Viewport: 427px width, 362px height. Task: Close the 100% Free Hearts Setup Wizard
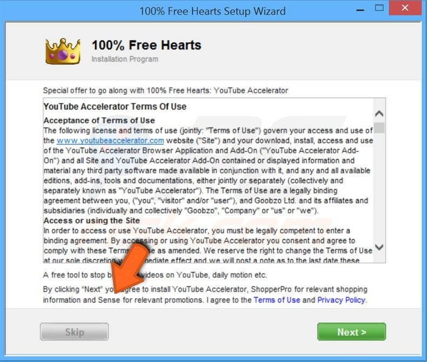[x=405, y=8]
